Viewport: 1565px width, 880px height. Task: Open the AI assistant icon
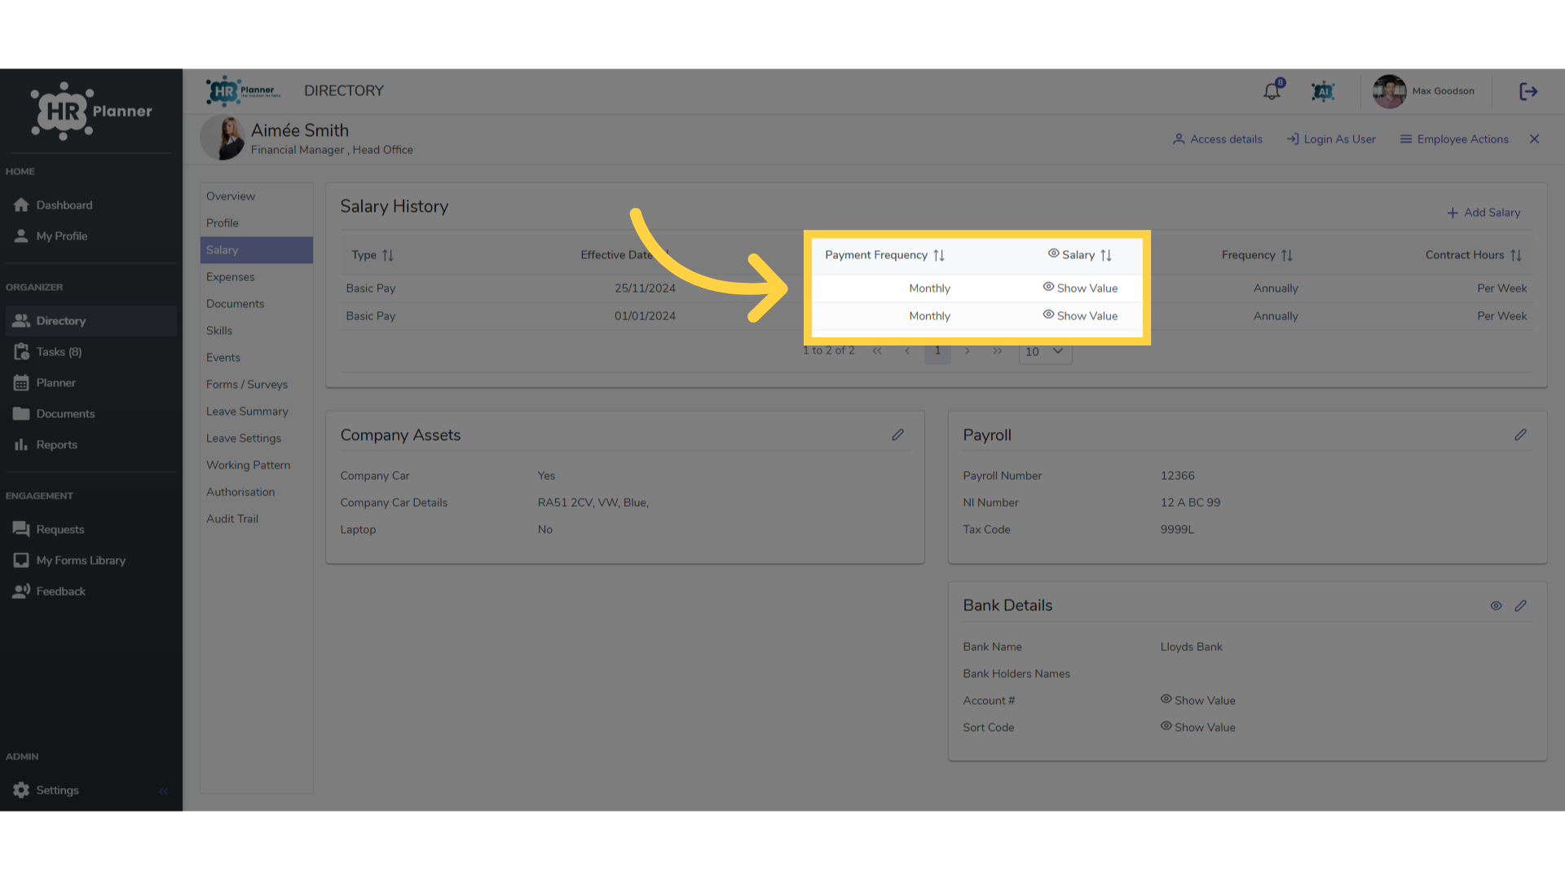coord(1323,91)
